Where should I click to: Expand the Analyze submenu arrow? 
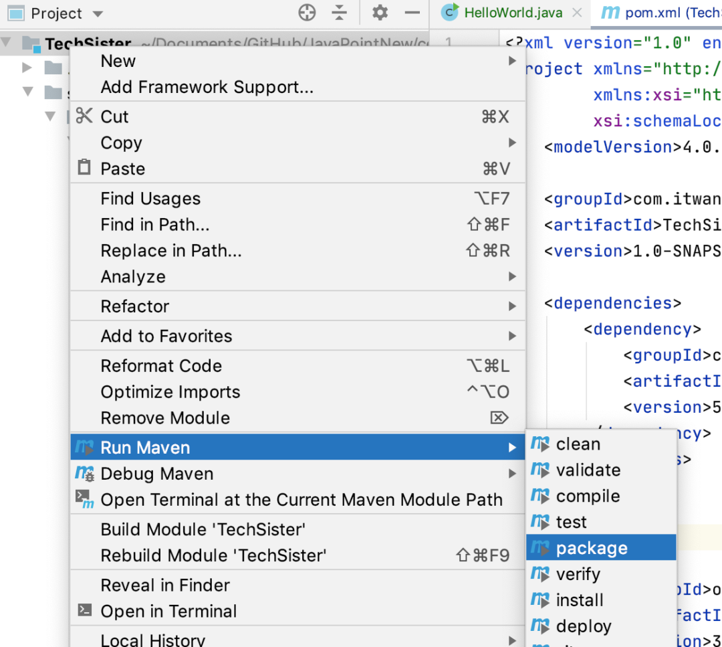coord(512,276)
